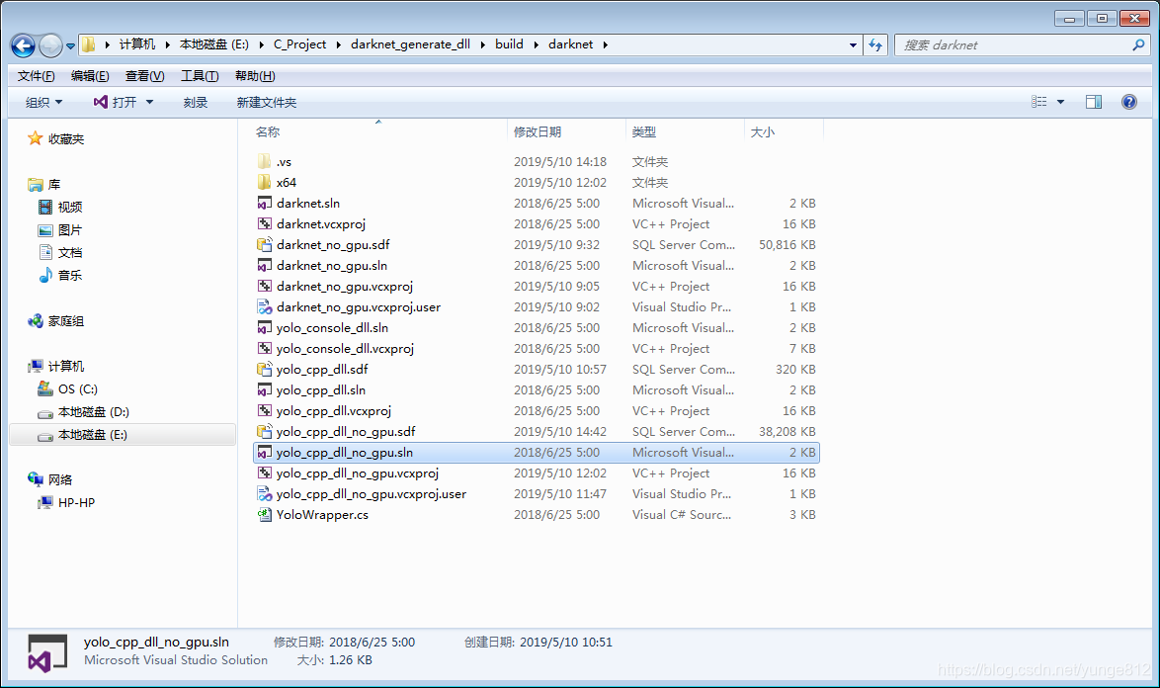Image resolution: width=1160 pixels, height=688 pixels.
Task: Click the magnifier search icon
Action: tap(1138, 45)
